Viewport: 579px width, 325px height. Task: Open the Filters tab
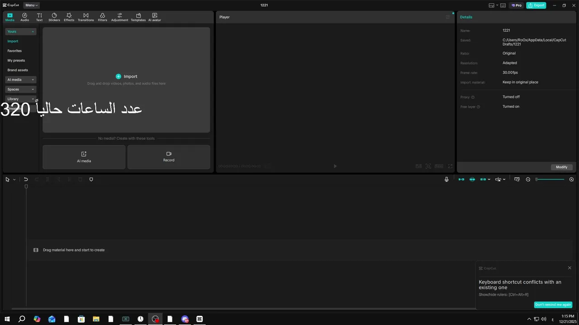tap(103, 17)
